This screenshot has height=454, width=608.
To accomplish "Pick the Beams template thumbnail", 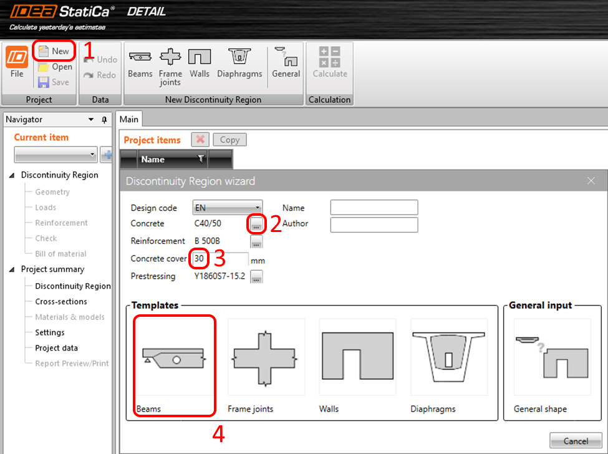I will [174, 365].
